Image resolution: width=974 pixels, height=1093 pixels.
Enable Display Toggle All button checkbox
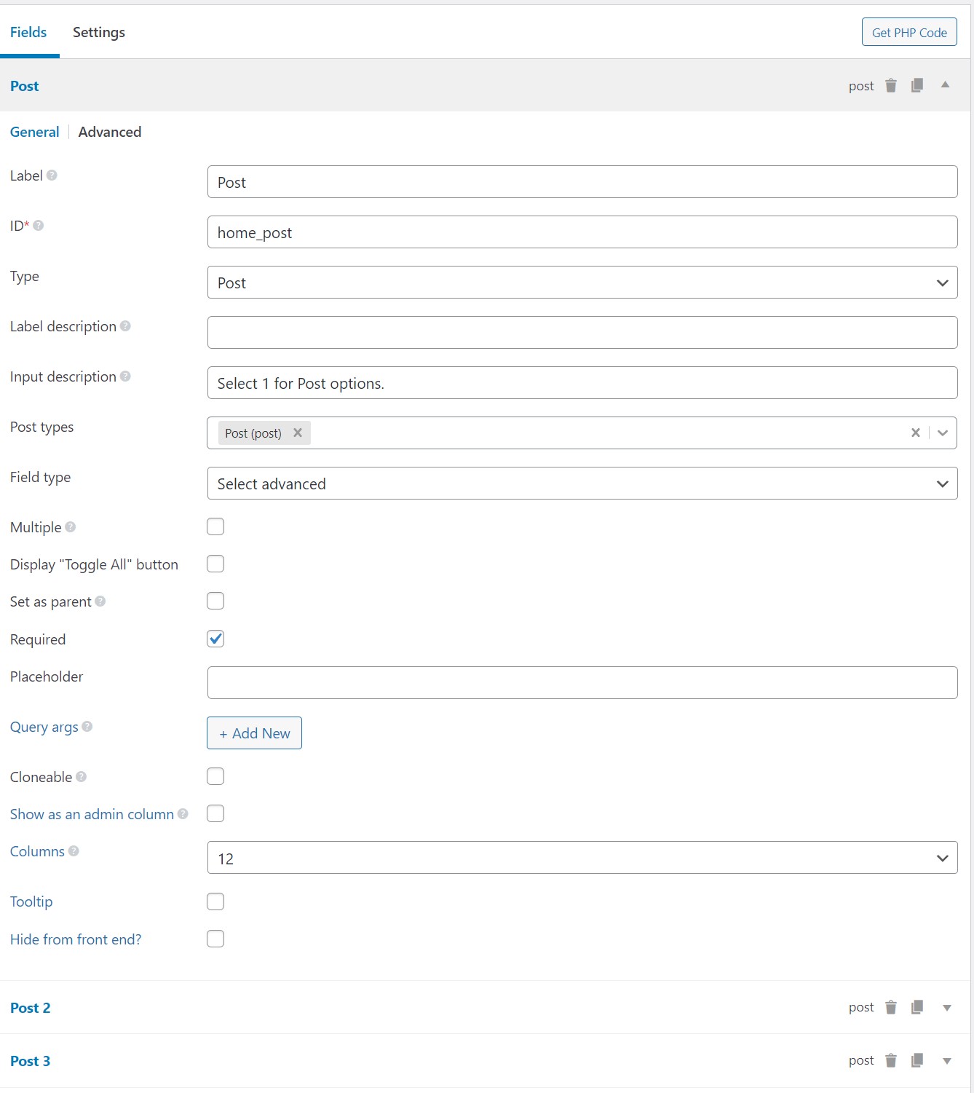pyautogui.click(x=215, y=564)
